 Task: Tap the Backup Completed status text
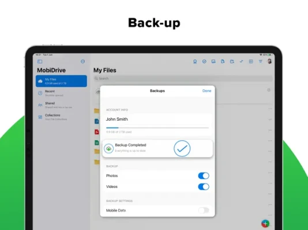click(130, 145)
